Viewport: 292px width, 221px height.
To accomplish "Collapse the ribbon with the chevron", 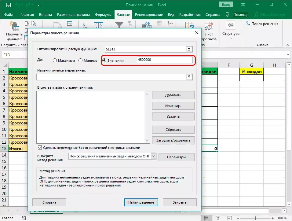I will click(288, 45).
